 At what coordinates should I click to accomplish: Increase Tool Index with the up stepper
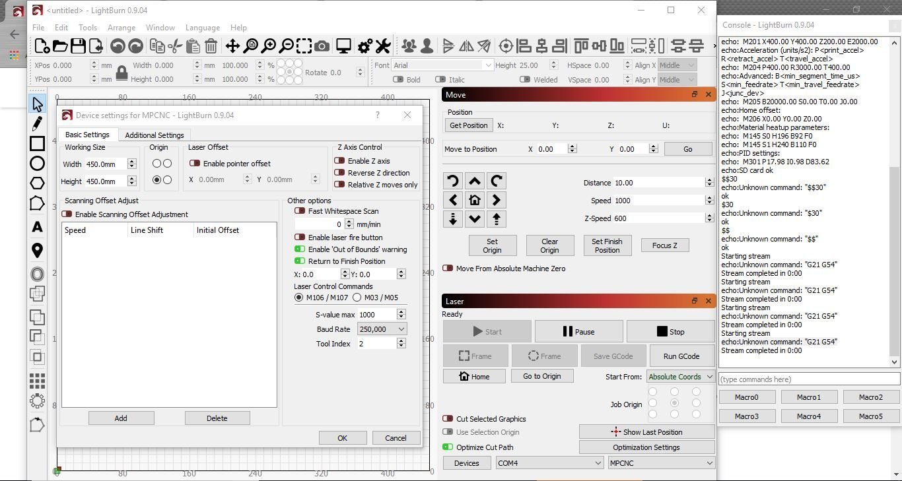[401, 340]
